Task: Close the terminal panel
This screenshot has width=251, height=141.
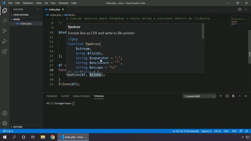Action: pos(246,96)
